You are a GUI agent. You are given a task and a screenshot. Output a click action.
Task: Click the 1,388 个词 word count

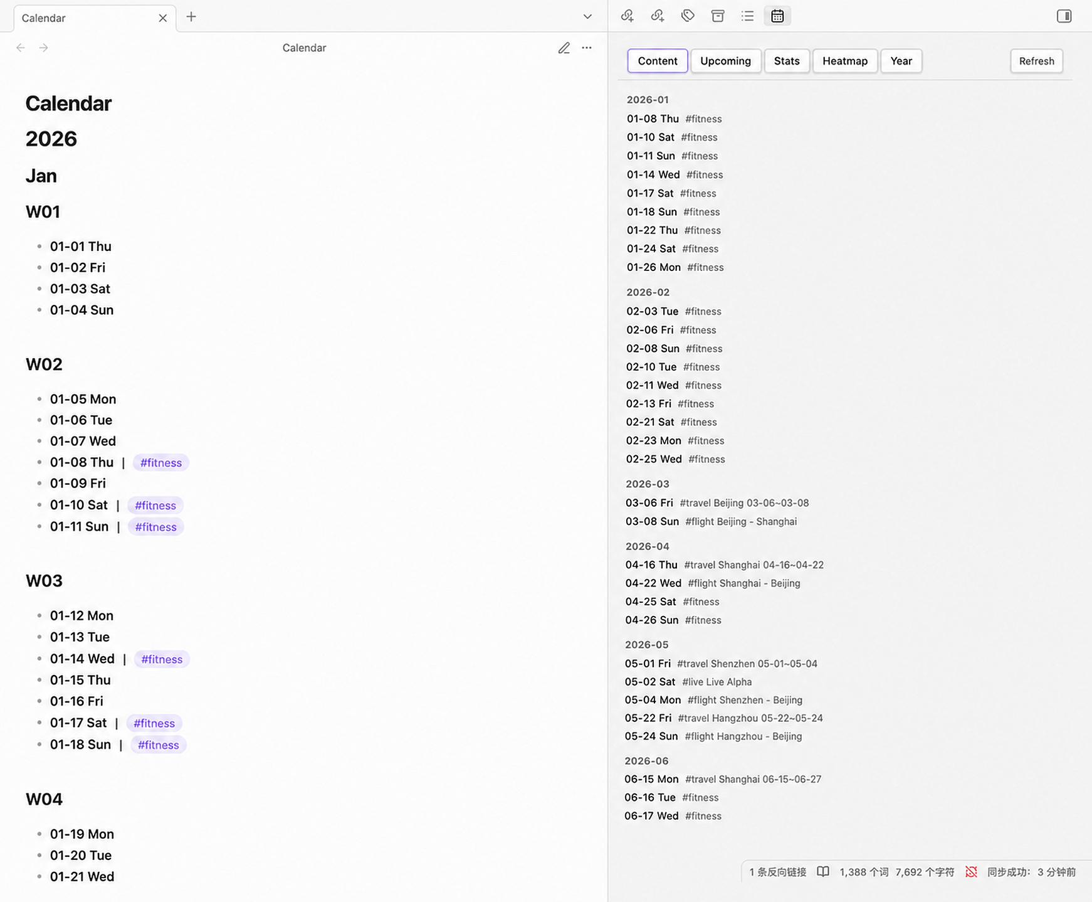(864, 872)
